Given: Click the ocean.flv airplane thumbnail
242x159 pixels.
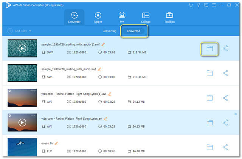Looking at the screenshot, I should pos(22,147).
